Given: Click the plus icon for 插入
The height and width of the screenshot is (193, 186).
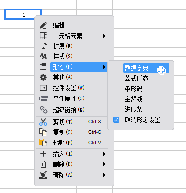Looking at the screenshot, I should point(43,154).
